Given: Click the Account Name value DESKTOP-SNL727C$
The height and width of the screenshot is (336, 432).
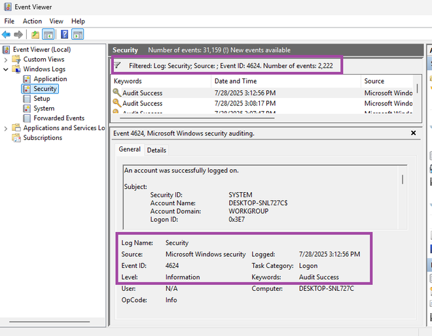Looking at the screenshot, I should point(258,203).
